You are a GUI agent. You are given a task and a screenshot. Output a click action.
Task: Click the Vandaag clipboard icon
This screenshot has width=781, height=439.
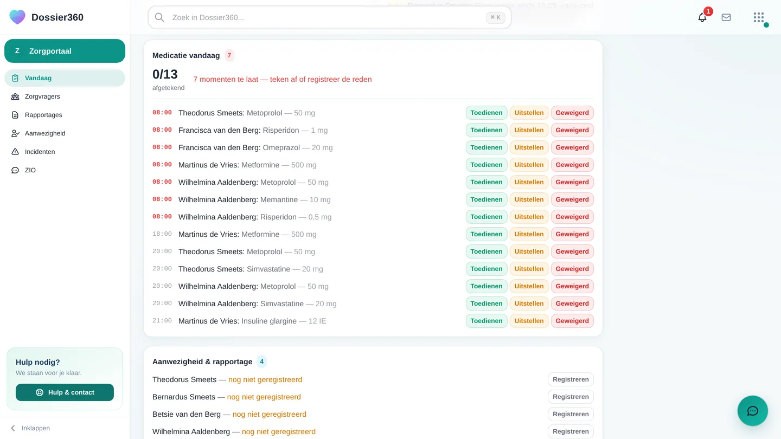click(15, 78)
